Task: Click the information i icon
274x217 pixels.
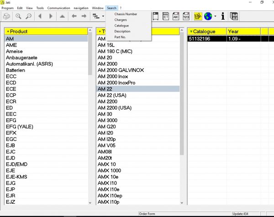Action: click(223, 16)
